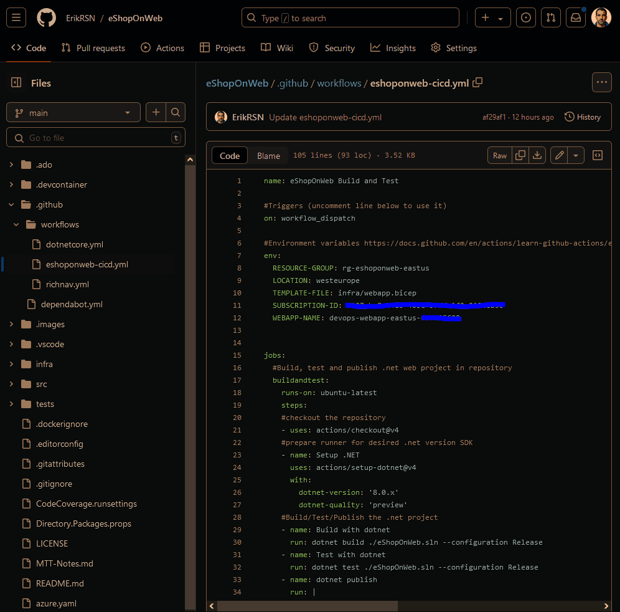The width and height of the screenshot is (620, 612).
Task: Open the eShopOnWeb repository name link
Action: pyautogui.click(x=135, y=18)
